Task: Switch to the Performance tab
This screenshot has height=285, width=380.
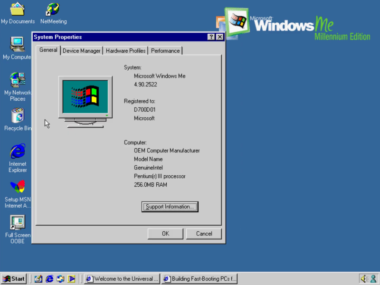Action: [x=165, y=51]
